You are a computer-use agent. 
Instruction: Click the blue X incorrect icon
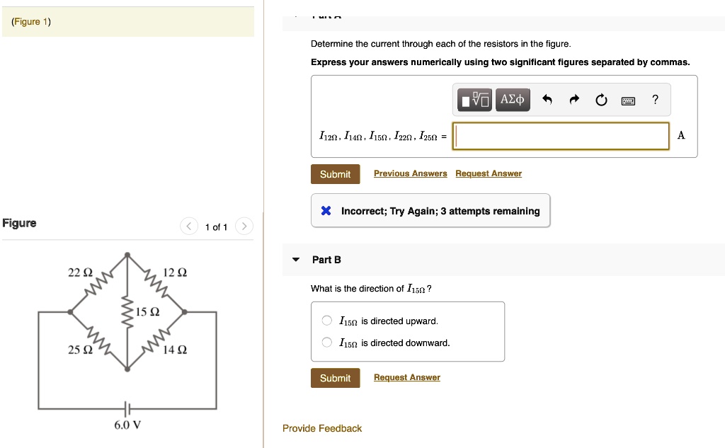326,211
